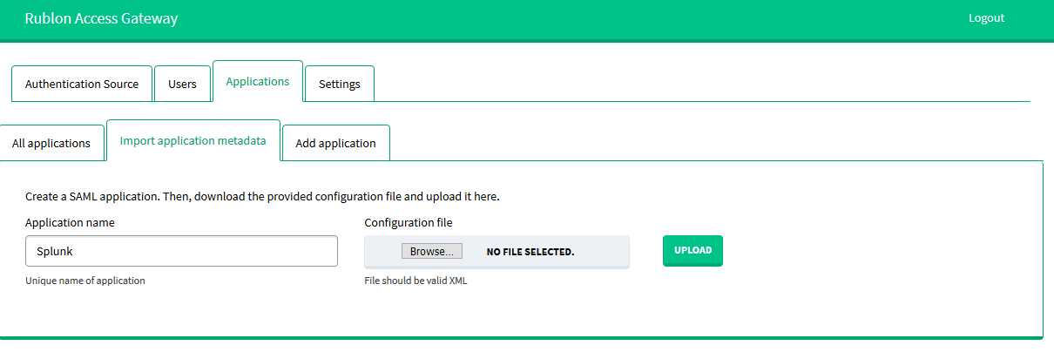Show the All applications sub-tab
1054x352 pixels.
[51, 144]
